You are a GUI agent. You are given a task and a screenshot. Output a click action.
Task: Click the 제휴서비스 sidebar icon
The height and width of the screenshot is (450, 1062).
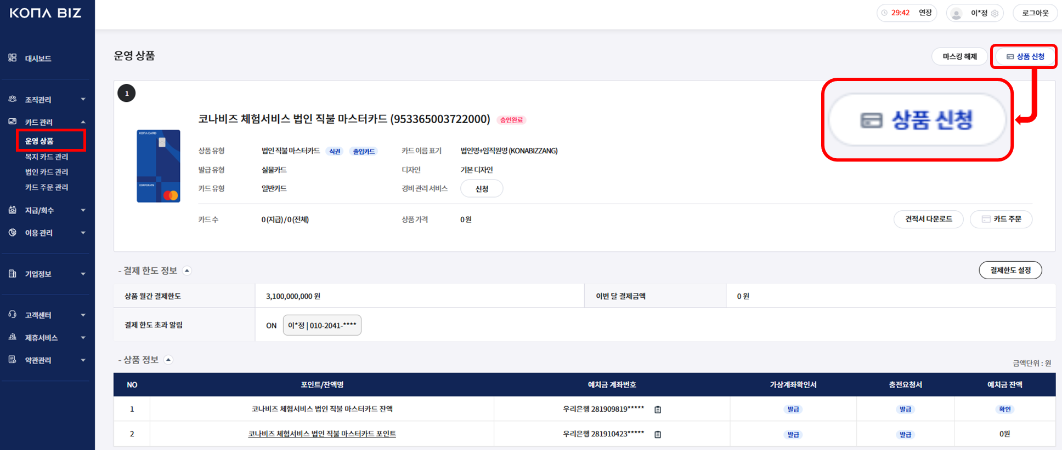(x=12, y=337)
